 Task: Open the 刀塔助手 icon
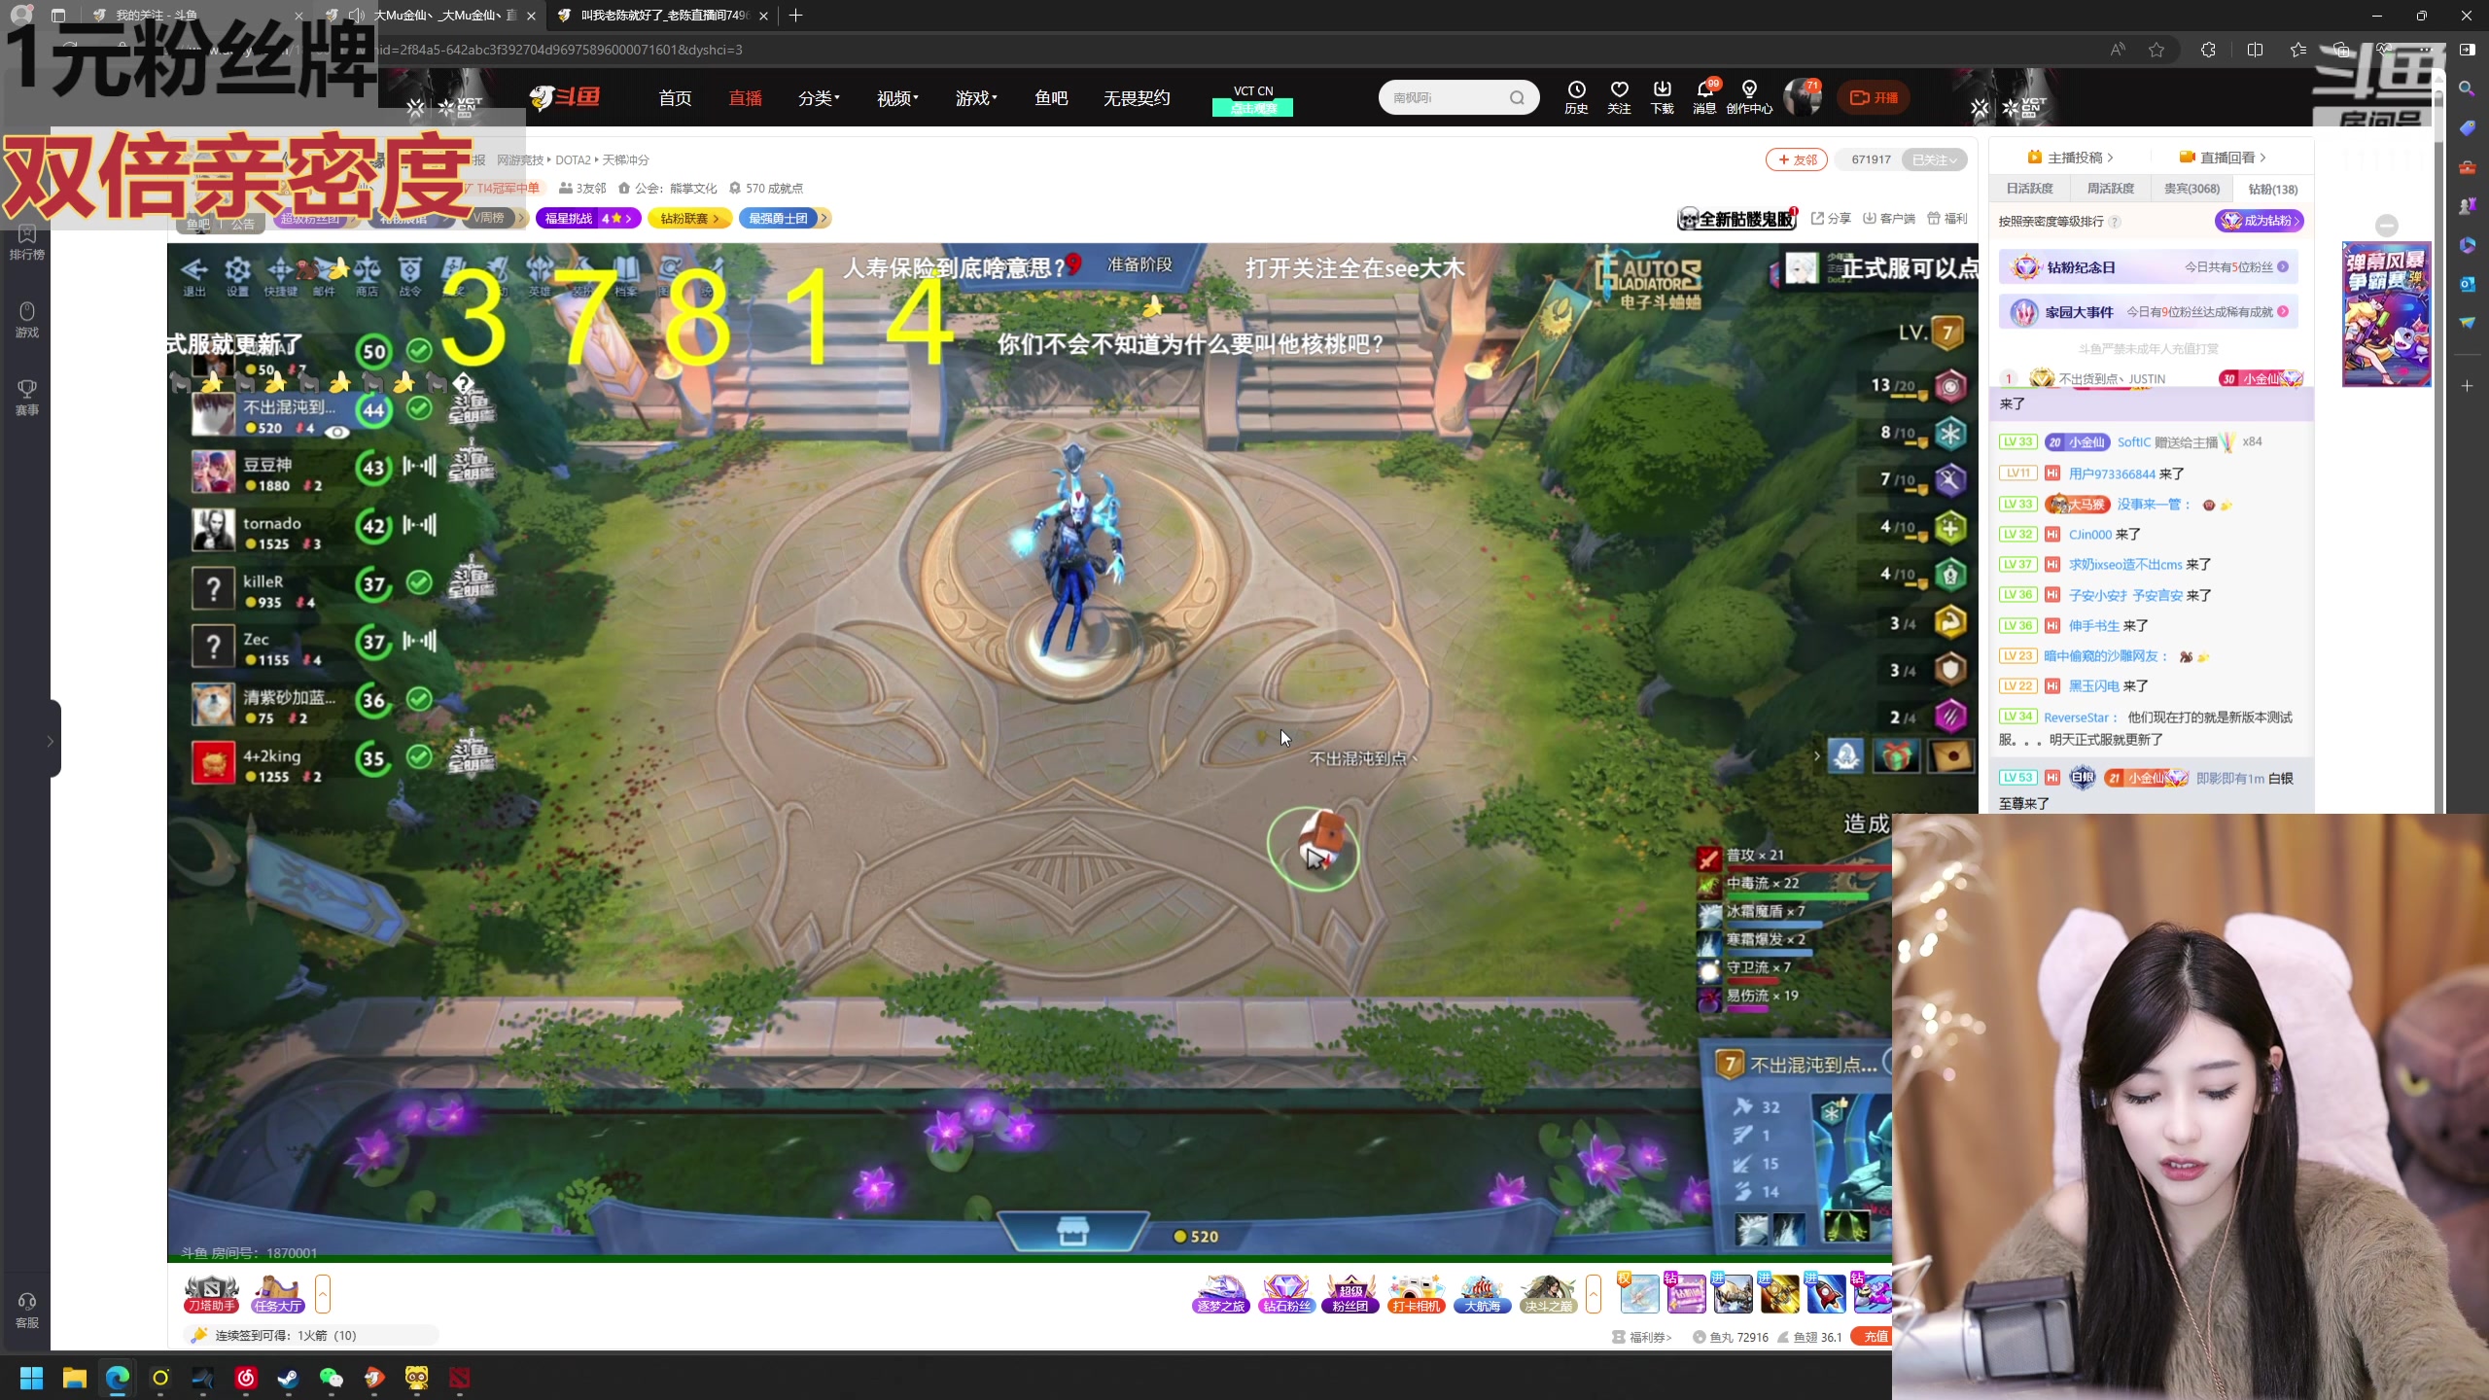[212, 1294]
